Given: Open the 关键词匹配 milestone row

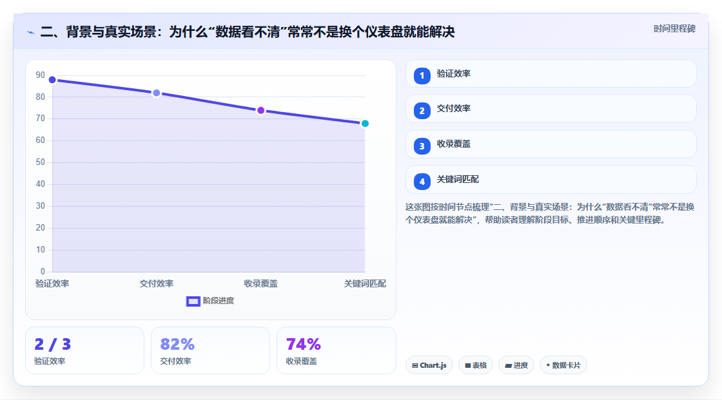Looking at the screenshot, I should 551,180.
